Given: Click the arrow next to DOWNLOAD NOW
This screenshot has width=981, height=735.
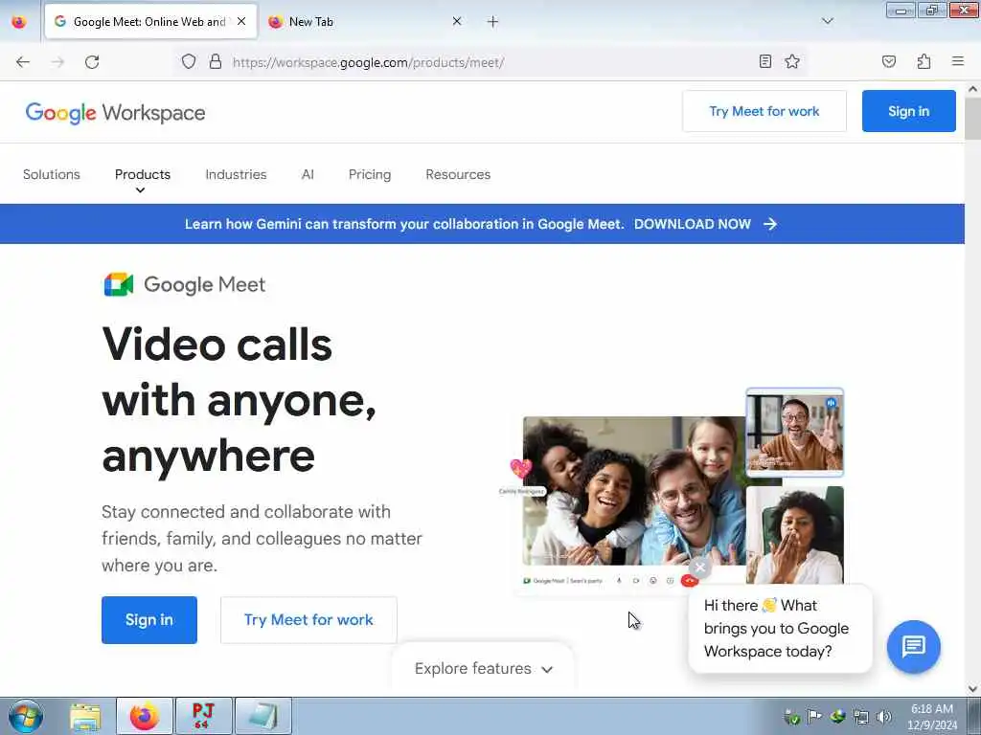Looking at the screenshot, I should (x=770, y=224).
